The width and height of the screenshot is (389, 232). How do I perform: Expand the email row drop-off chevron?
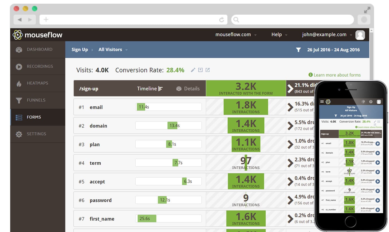click(x=290, y=107)
